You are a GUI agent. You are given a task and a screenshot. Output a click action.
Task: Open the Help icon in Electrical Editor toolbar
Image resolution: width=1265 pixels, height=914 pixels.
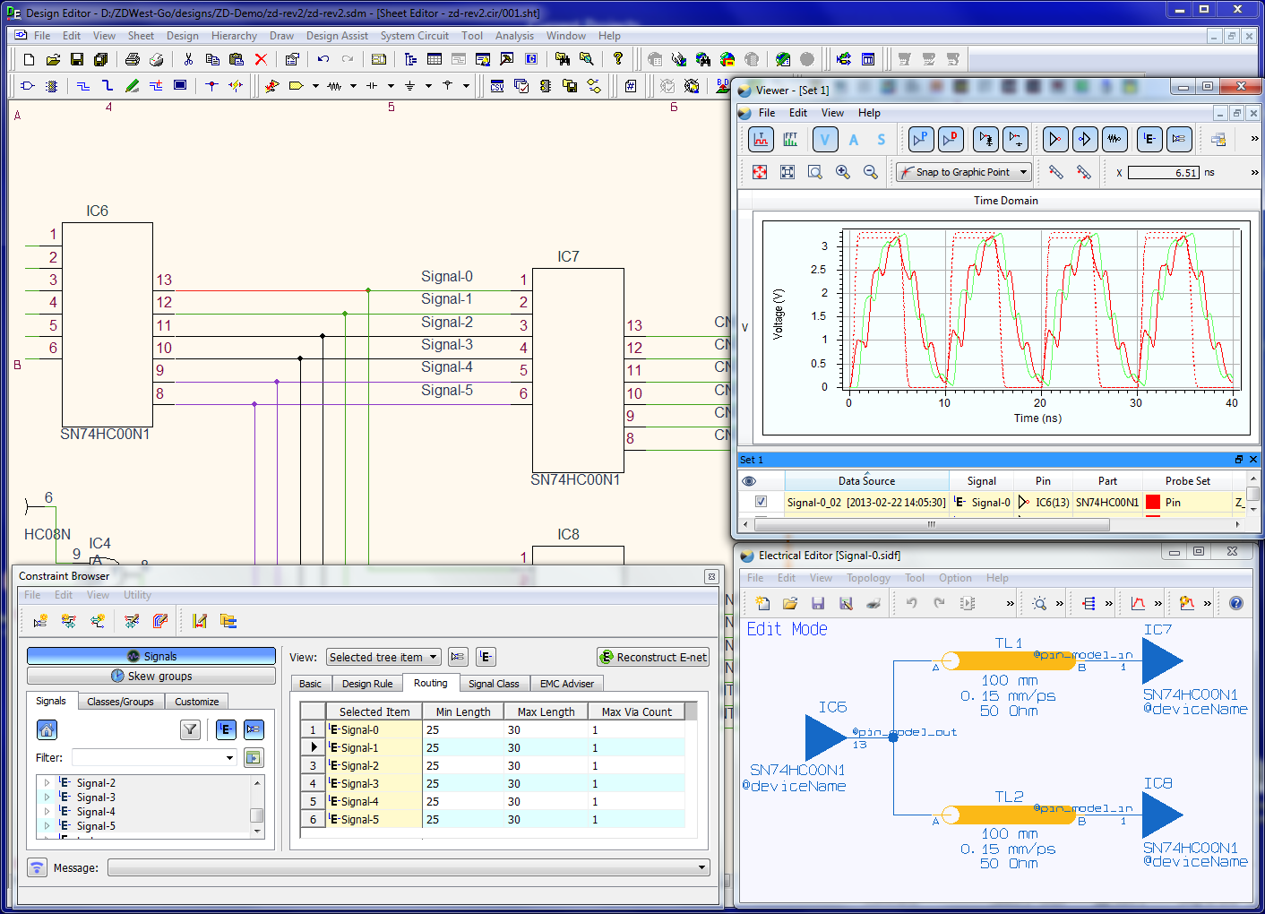(1235, 602)
